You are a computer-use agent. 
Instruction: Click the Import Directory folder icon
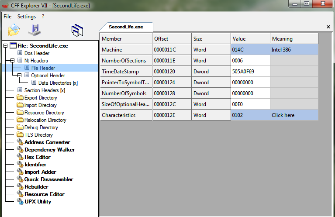tap(20, 105)
